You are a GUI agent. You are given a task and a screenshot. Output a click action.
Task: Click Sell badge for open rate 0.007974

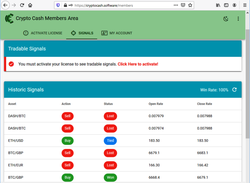pyautogui.click(x=68, y=128)
